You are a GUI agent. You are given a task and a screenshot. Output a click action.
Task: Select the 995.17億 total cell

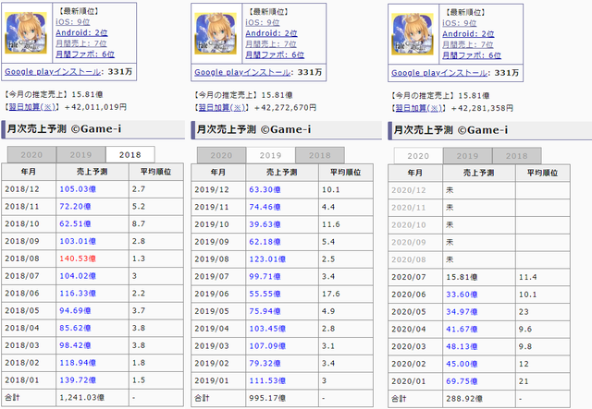tap(282, 398)
